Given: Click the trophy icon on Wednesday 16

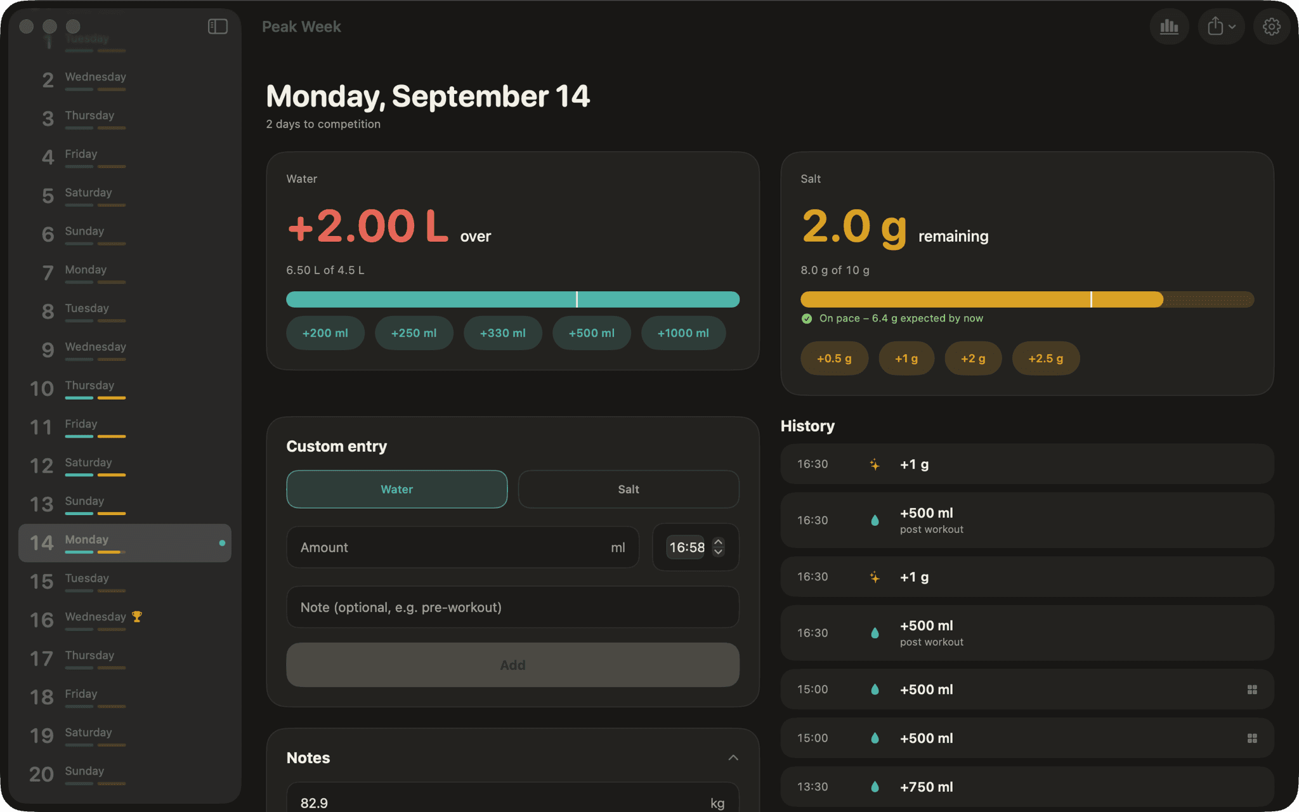Looking at the screenshot, I should (x=137, y=617).
